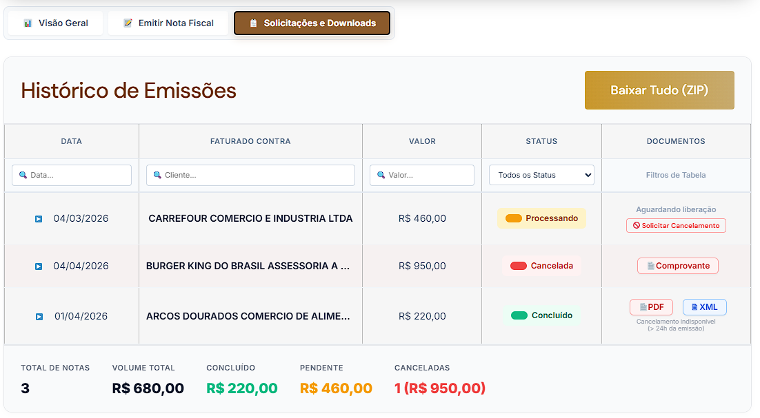Click the Carrefour Comercio e Industria client name
The width and height of the screenshot is (760, 418).
coord(250,218)
